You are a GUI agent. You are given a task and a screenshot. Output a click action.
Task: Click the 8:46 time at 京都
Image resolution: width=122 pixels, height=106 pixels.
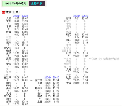tap(17, 21)
